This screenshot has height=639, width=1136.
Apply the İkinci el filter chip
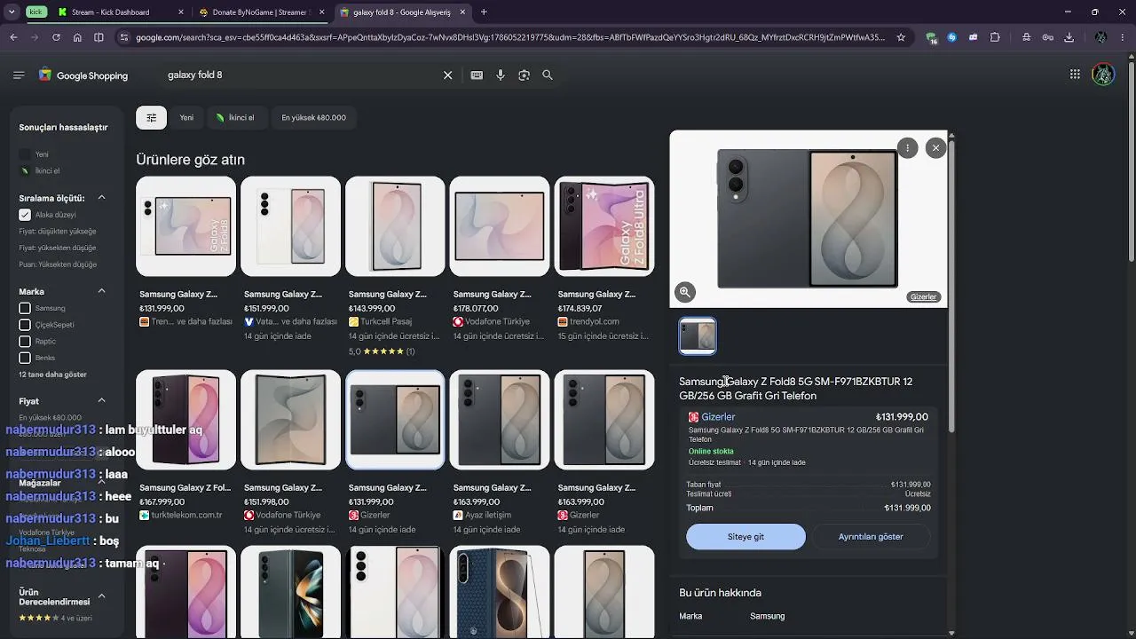point(235,117)
